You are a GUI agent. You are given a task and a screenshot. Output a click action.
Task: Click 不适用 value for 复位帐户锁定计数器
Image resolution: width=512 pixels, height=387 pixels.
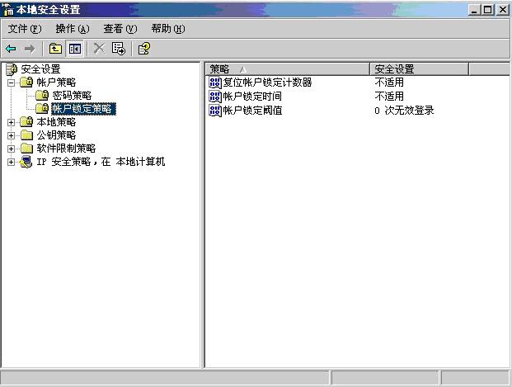389,83
